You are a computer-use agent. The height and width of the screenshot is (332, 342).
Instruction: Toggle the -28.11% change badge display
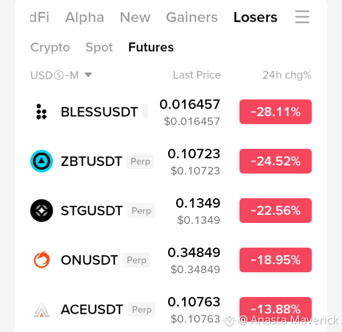(275, 112)
